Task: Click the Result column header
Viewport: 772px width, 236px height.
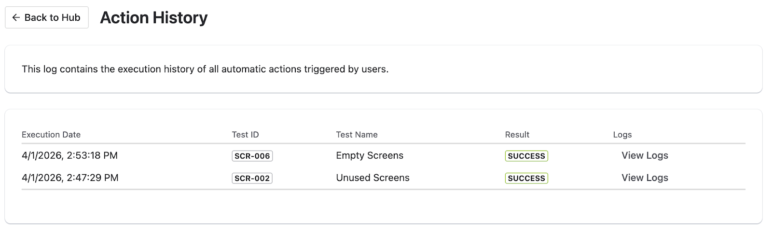Action: click(x=517, y=135)
